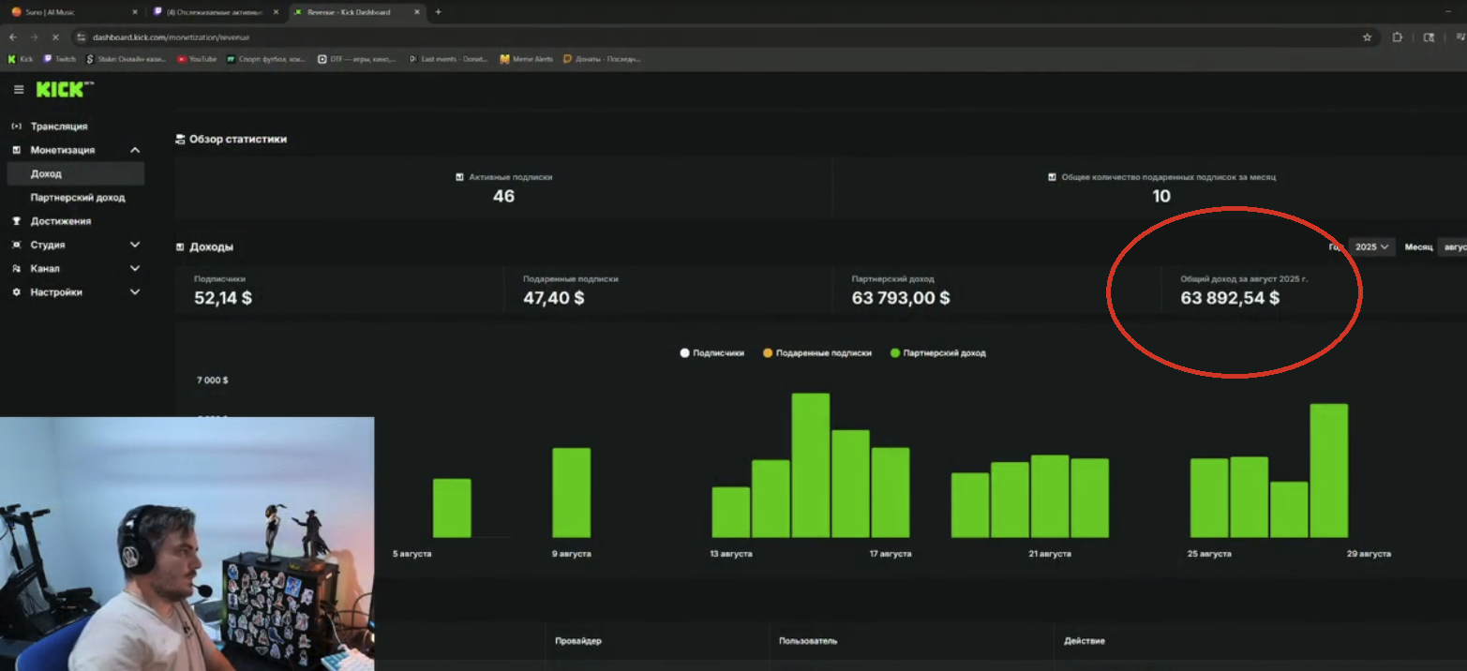1467x671 pixels.
Task: Toggle the Партнерский доход legend item
Action: [x=937, y=353]
